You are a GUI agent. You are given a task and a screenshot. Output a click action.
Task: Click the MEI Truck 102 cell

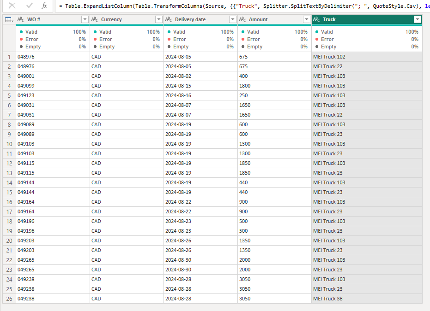[367, 57]
